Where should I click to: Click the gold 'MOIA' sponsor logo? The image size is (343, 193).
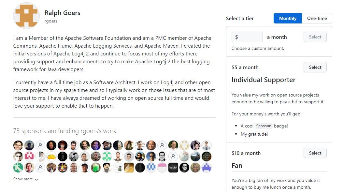pyautogui.click(x=129, y=168)
